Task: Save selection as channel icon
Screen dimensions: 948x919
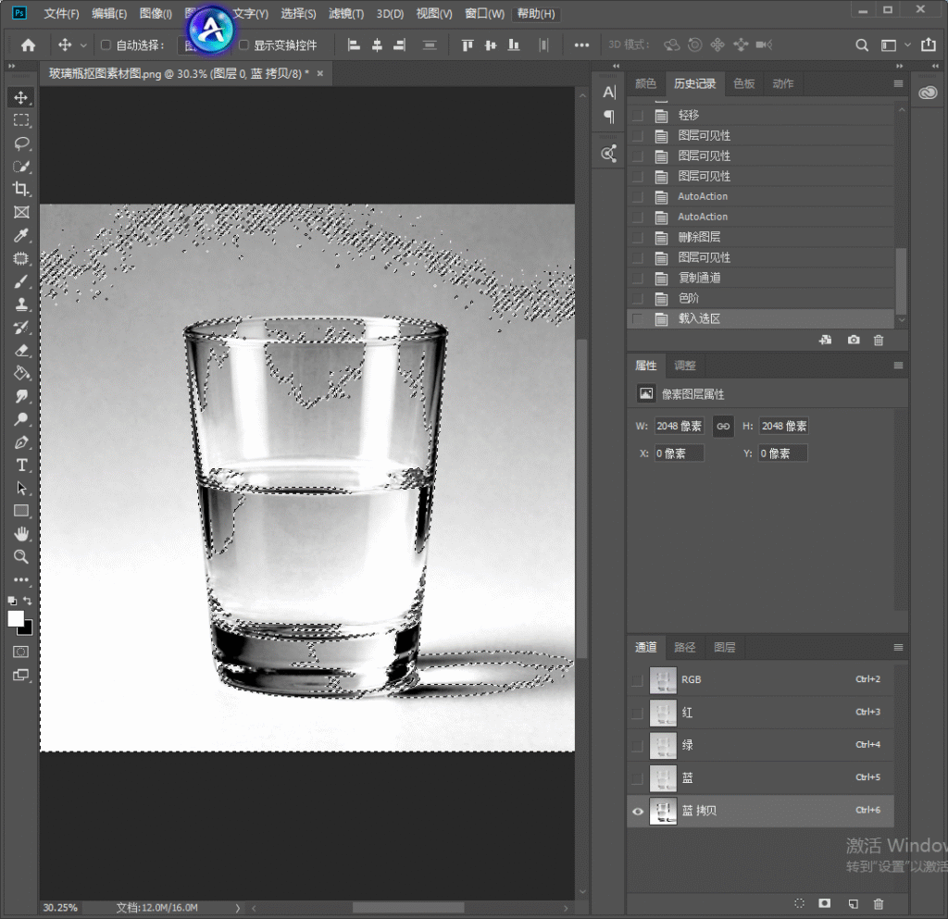Action: tap(825, 903)
